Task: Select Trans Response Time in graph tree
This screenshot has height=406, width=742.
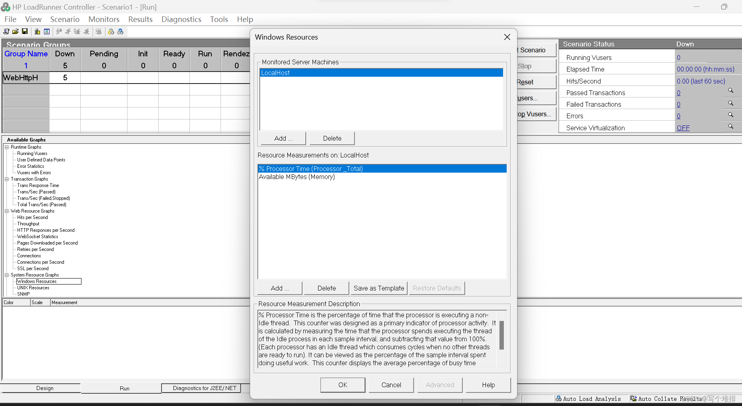Action: pyautogui.click(x=38, y=185)
